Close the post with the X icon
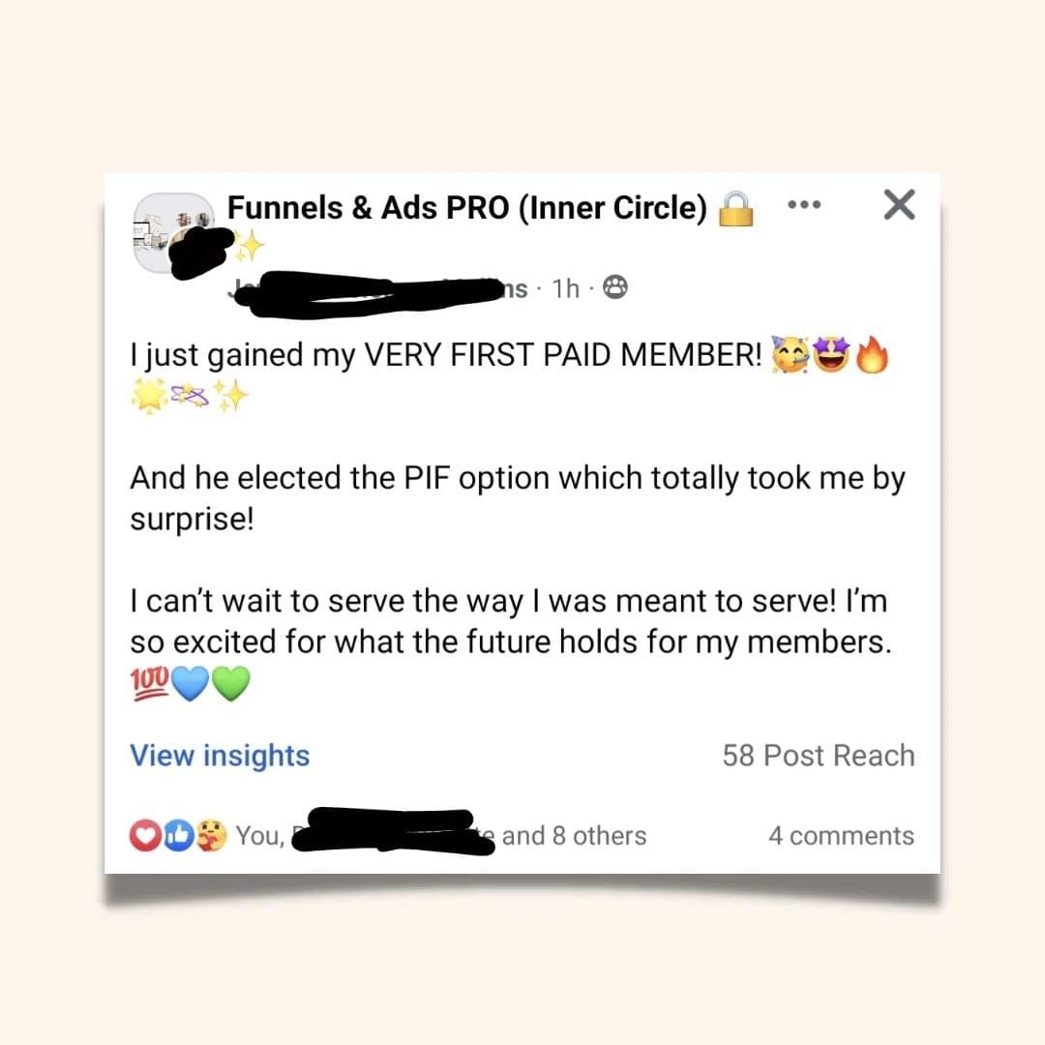 click(899, 205)
